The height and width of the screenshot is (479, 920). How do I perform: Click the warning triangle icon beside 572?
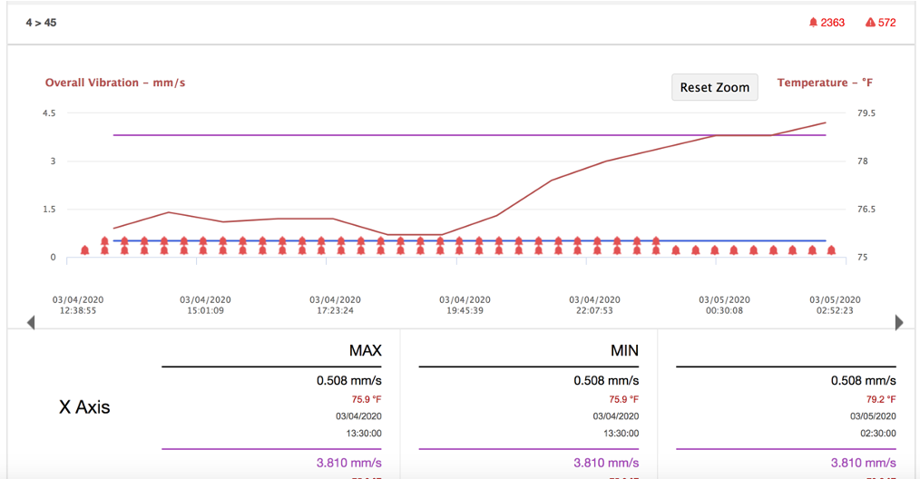pyautogui.click(x=870, y=23)
